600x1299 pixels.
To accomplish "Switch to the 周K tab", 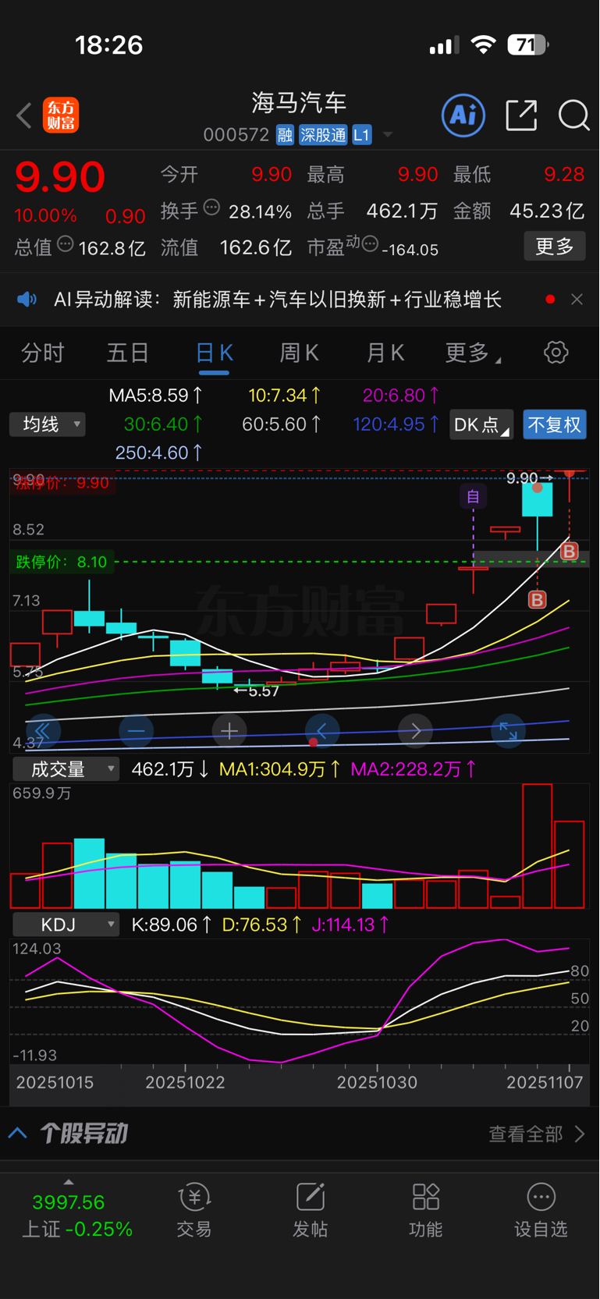I will coord(299,353).
